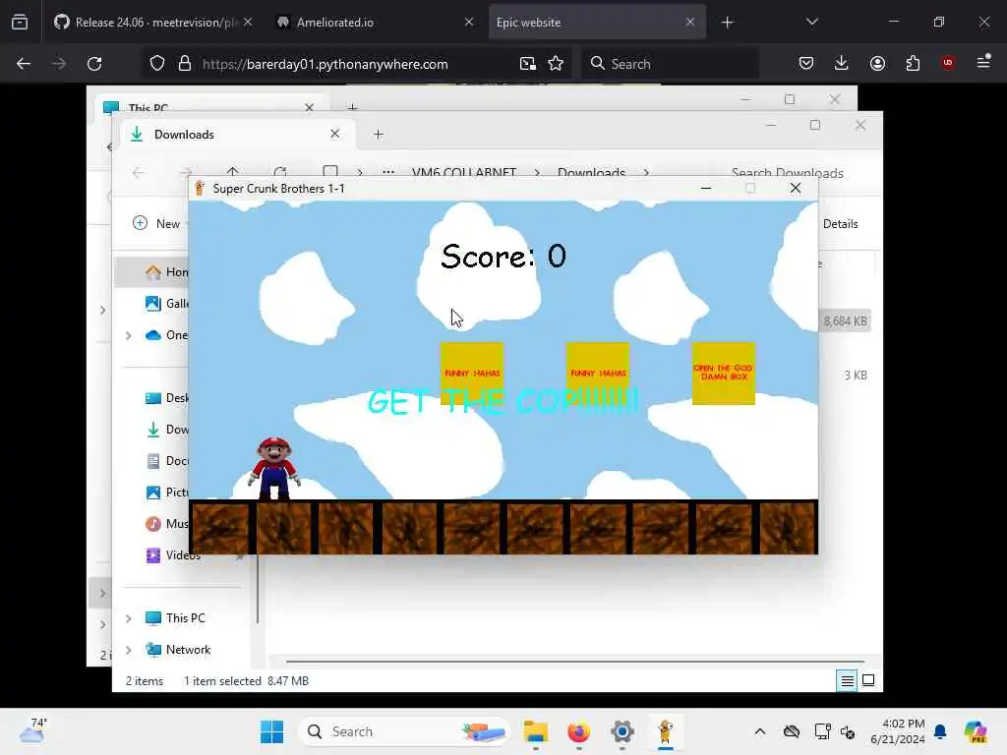
Task: Click the Explorer horizontal scrollbar
Action: click(x=574, y=661)
